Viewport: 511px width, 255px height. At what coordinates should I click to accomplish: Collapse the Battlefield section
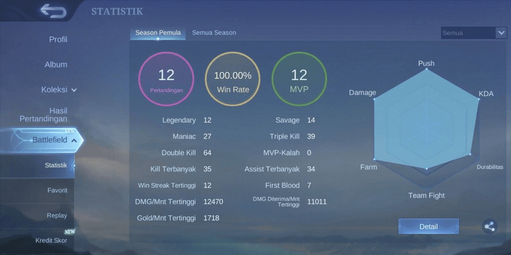(74, 141)
